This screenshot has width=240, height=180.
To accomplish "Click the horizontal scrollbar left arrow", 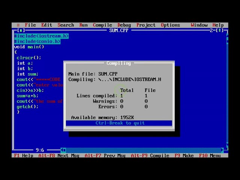I will (x=61, y=150).
